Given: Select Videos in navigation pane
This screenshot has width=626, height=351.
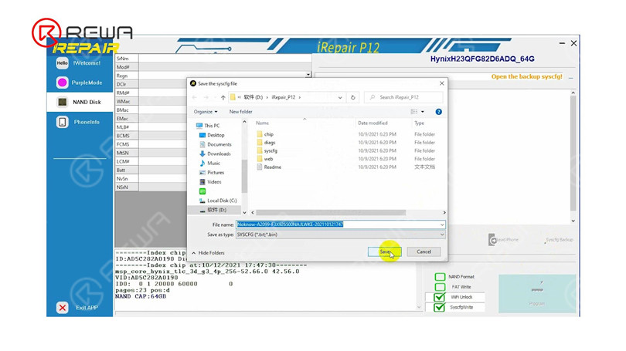Looking at the screenshot, I should [210, 182].
